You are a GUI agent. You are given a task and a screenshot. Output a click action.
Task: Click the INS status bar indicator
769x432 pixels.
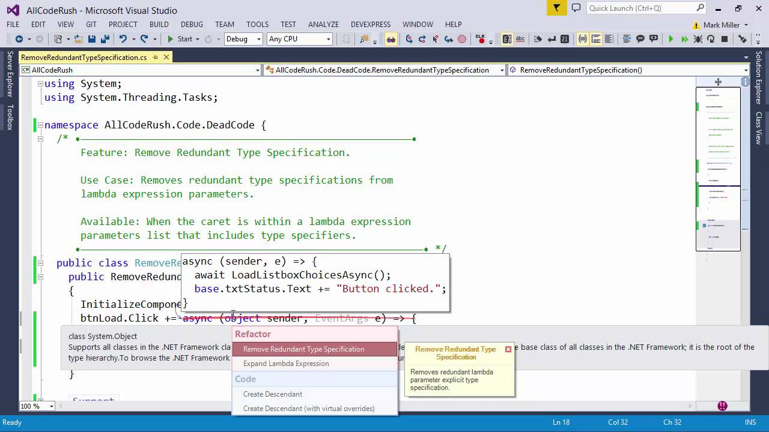click(750, 422)
